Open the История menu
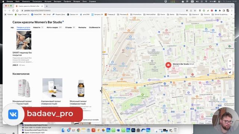The image size is (239, 134). [48, 1]
